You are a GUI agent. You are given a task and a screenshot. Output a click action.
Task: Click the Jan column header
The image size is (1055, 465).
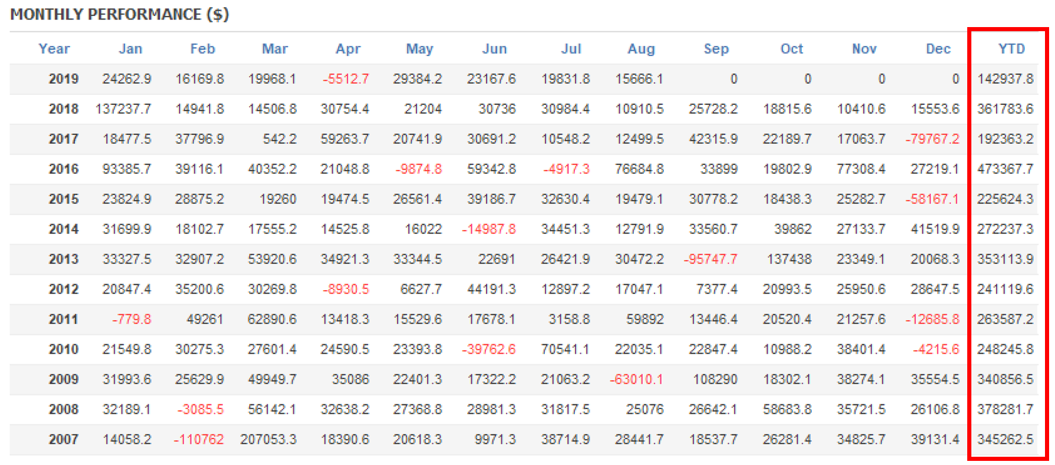(130, 49)
